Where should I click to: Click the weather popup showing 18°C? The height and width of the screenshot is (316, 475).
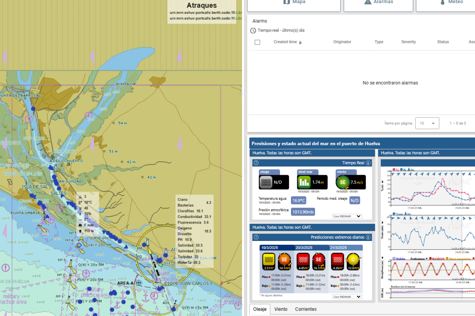(x=87, y=213)
